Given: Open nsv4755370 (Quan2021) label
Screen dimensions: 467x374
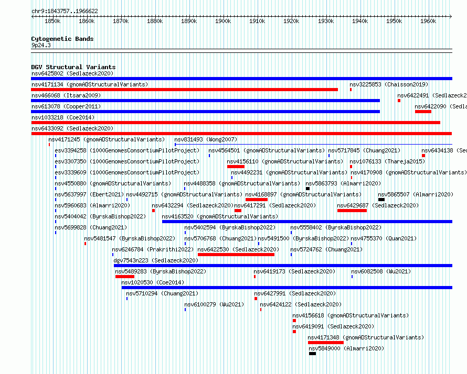Looking at the screenshot, I should (x=384, y=238).
